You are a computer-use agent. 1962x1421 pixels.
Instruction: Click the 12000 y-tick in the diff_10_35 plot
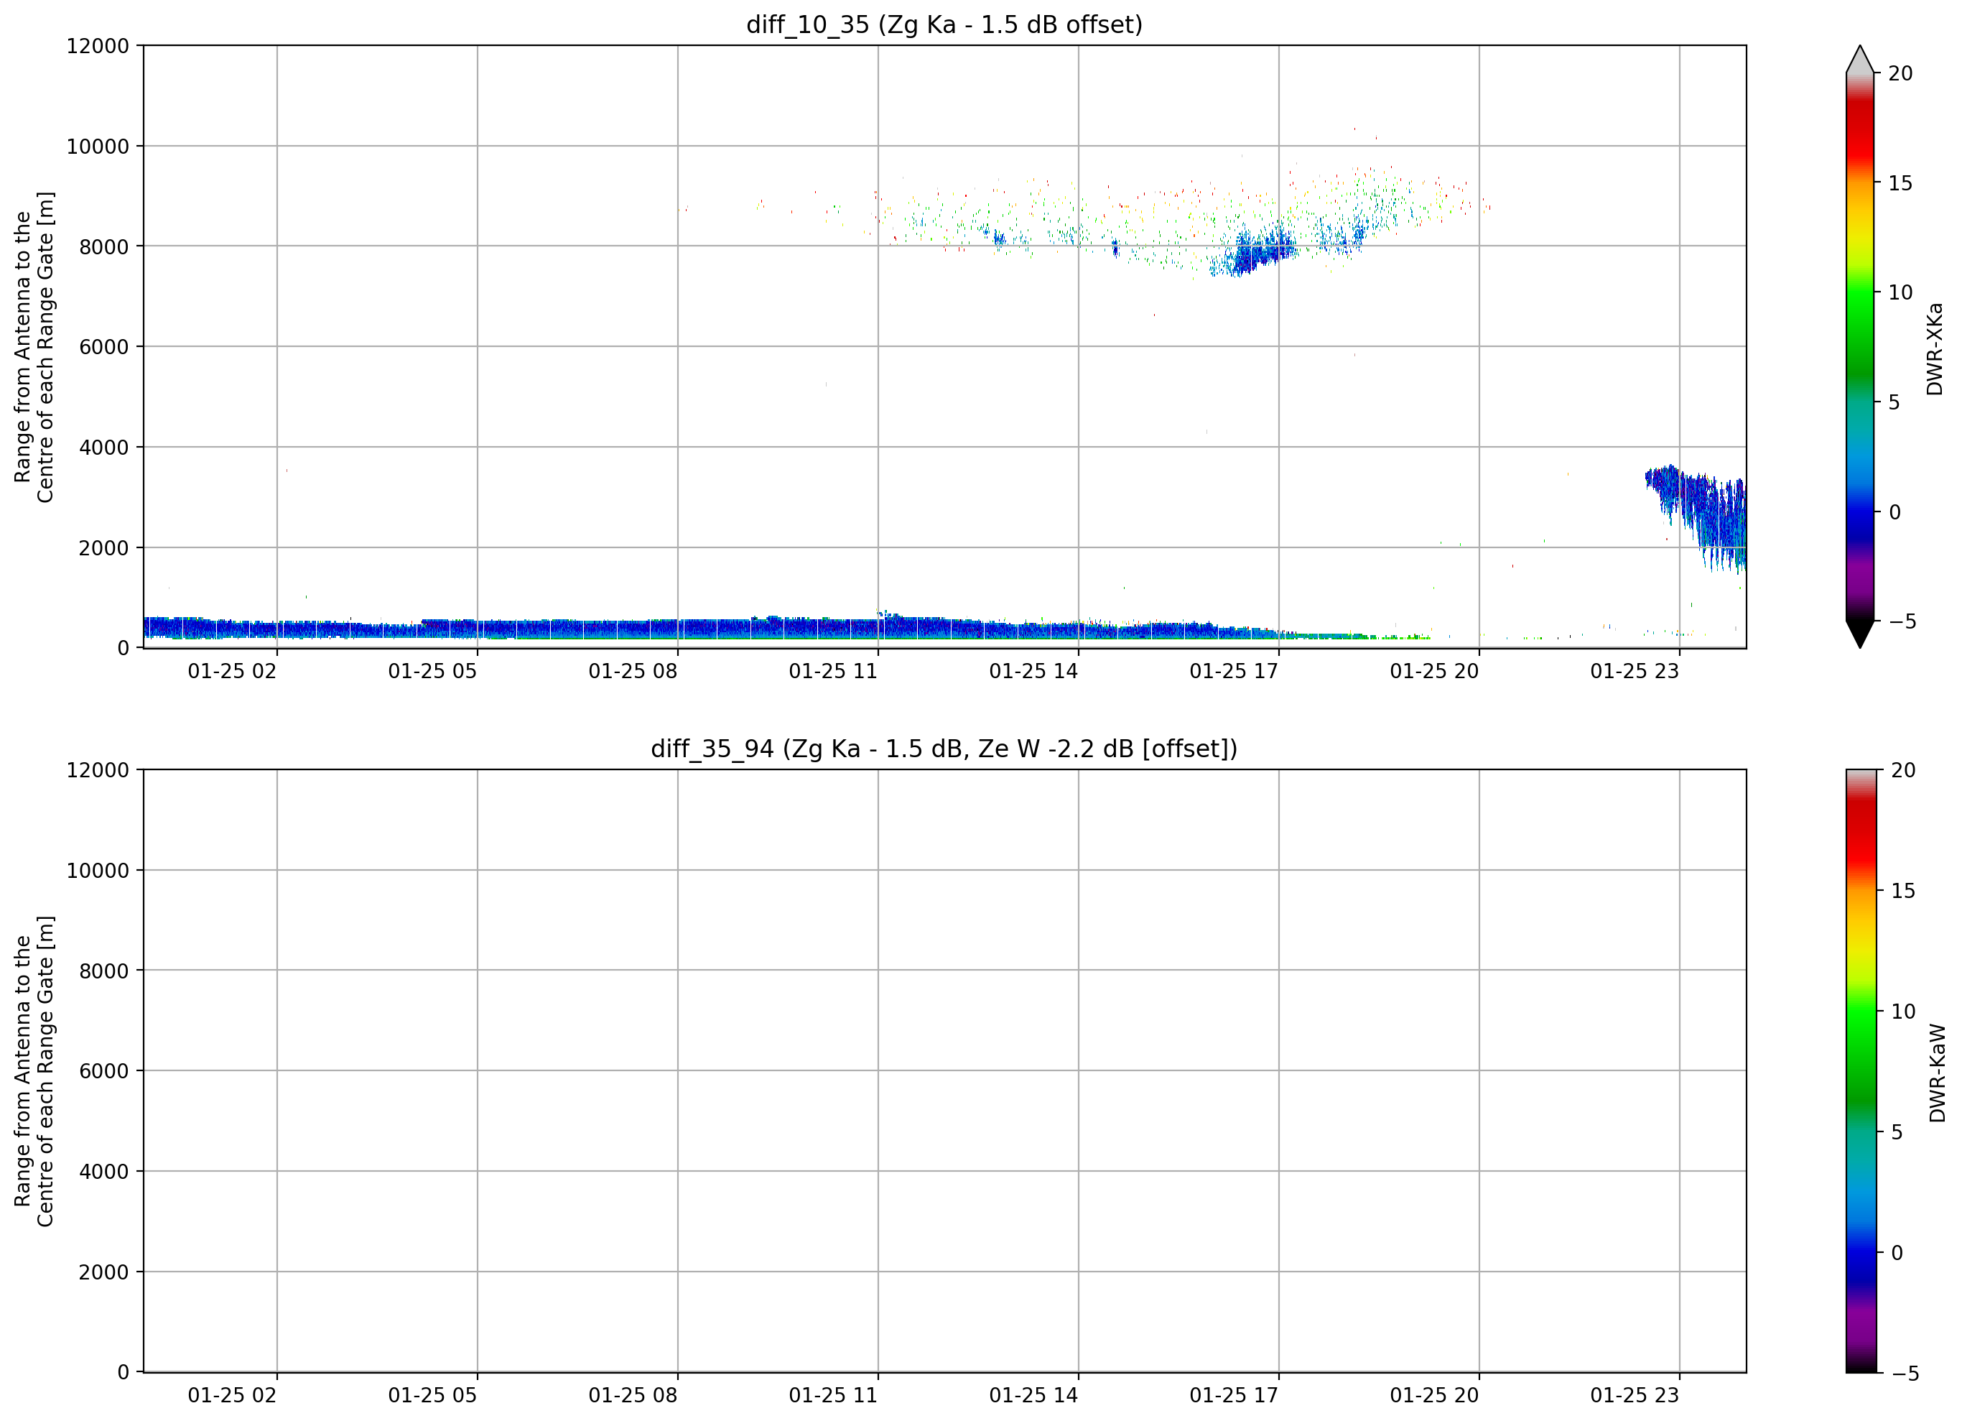point(98,46)
